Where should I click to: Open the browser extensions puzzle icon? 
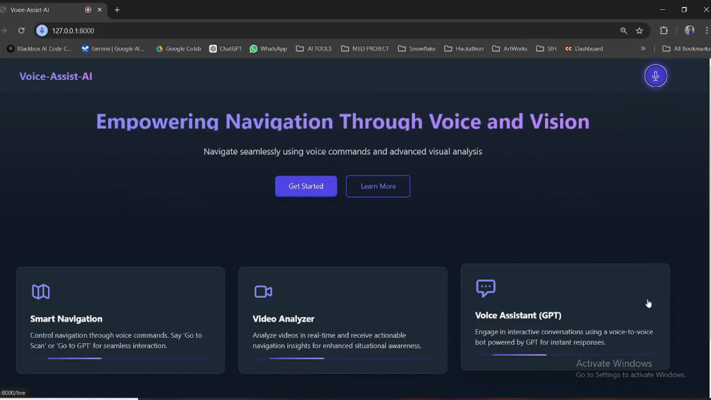click(x=664, y=31)
